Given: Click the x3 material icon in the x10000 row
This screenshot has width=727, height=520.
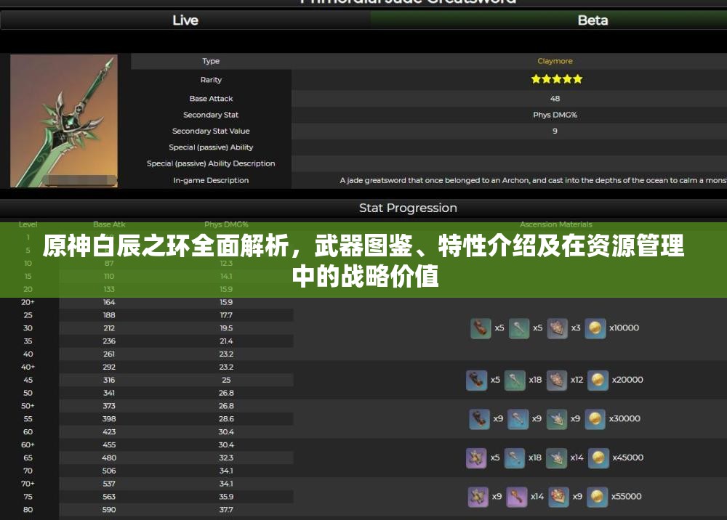Looking at the screenshot, I should pyautogui.click(x=558, y=328).
